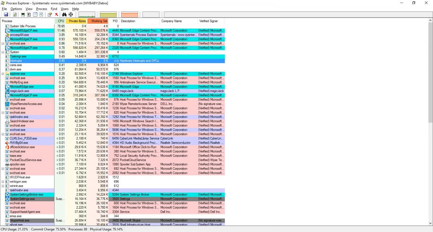The image size is (433, 232).
Task: Click the yellow commit history mini graph
Action: click(108, 14)
